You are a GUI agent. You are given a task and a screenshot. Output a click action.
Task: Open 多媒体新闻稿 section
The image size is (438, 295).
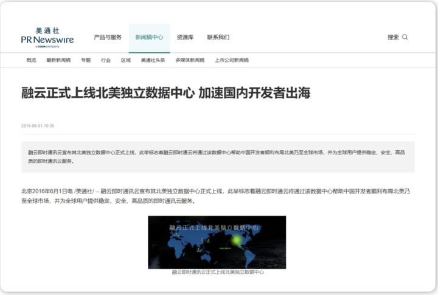pyautogui.click(x=190, y=60)
